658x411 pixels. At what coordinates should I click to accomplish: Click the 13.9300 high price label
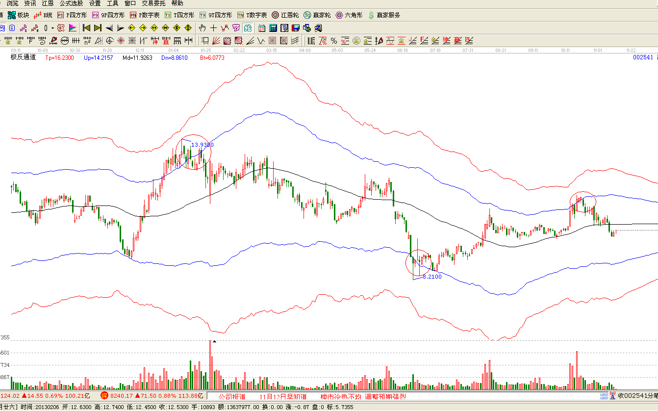(202, 145)
